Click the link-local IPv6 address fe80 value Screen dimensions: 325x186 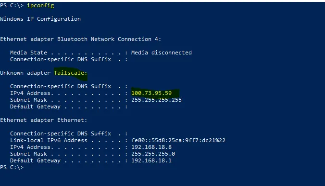point(178,140)
